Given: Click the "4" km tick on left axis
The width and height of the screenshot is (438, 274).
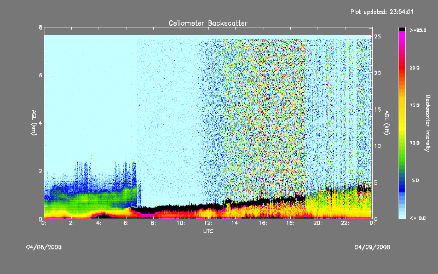Looking at the screenshot, I should click(x=41, y=123).
